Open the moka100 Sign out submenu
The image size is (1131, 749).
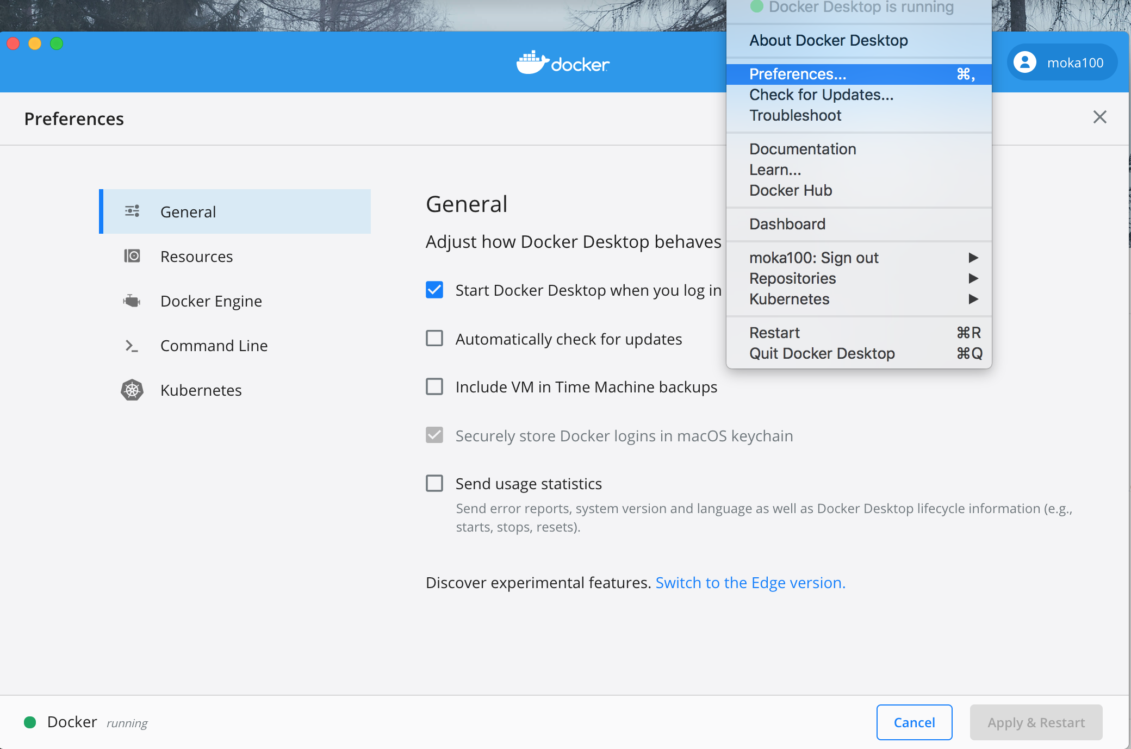pyautogui.click(x=814, y=258)
